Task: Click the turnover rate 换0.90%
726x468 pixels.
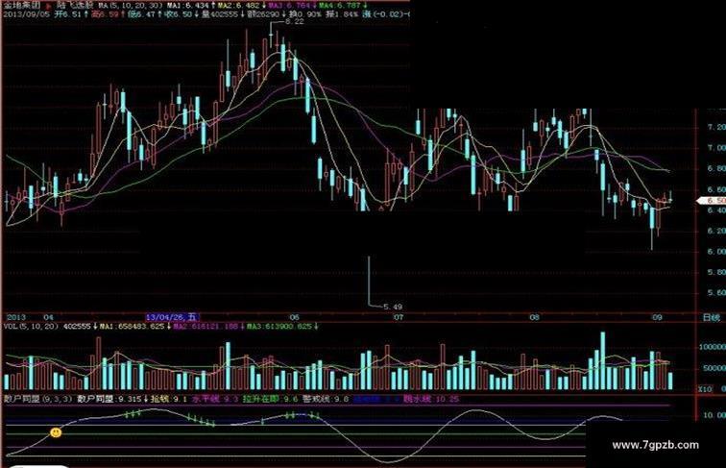Action: coord(304,14)
